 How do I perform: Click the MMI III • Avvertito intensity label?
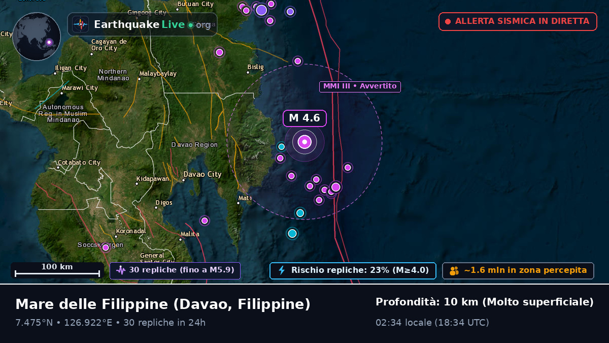pos(360,86)
